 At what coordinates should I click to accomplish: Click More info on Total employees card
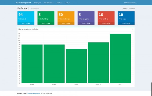click(x=66, y=23)
